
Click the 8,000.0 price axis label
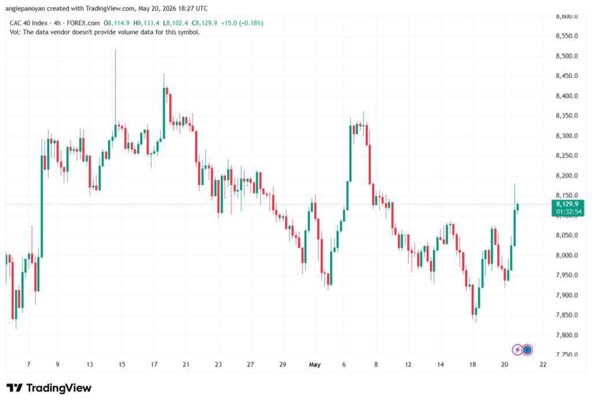(x=567, y=255)
